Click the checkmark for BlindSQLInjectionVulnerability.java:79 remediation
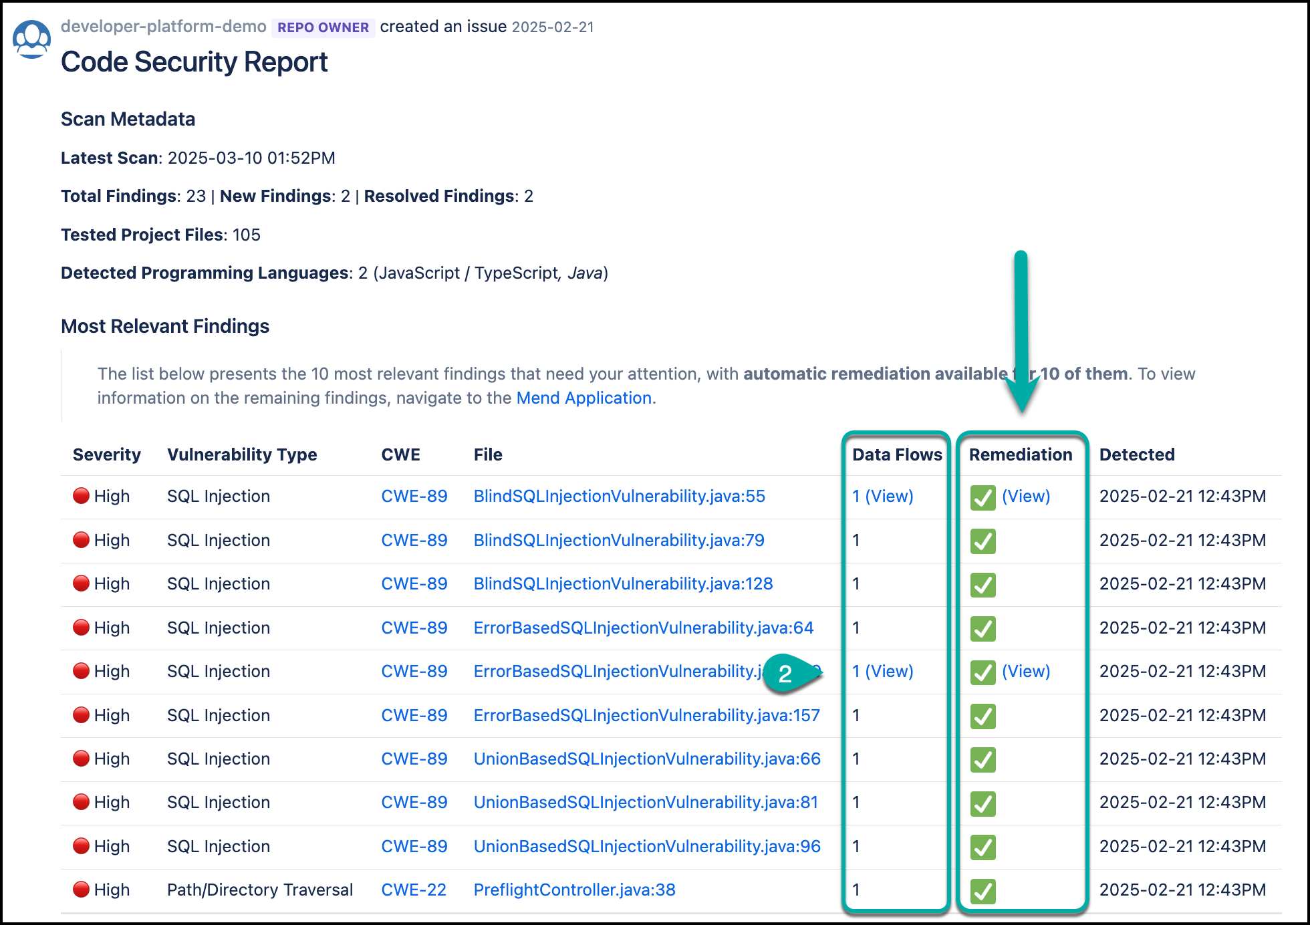The height and width of the screenshot is (925, 1310). coord(982,541)
